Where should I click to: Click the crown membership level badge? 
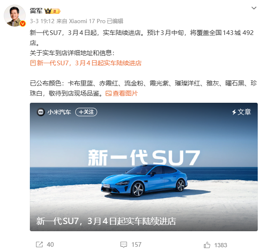(x=53, y=11)
